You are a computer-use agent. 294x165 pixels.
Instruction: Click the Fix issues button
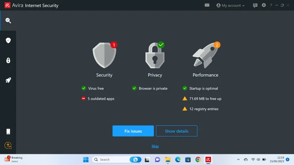133,131
